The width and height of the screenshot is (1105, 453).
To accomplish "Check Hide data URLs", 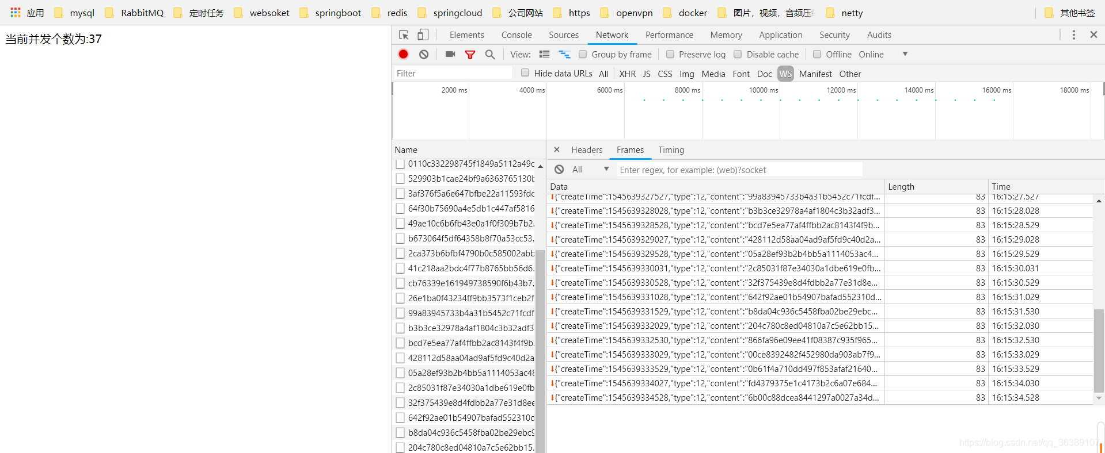I will coord(525,72).
